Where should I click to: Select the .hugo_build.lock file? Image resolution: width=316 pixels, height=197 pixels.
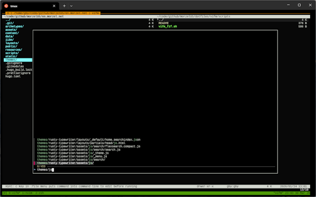click(x=19, y=70)
